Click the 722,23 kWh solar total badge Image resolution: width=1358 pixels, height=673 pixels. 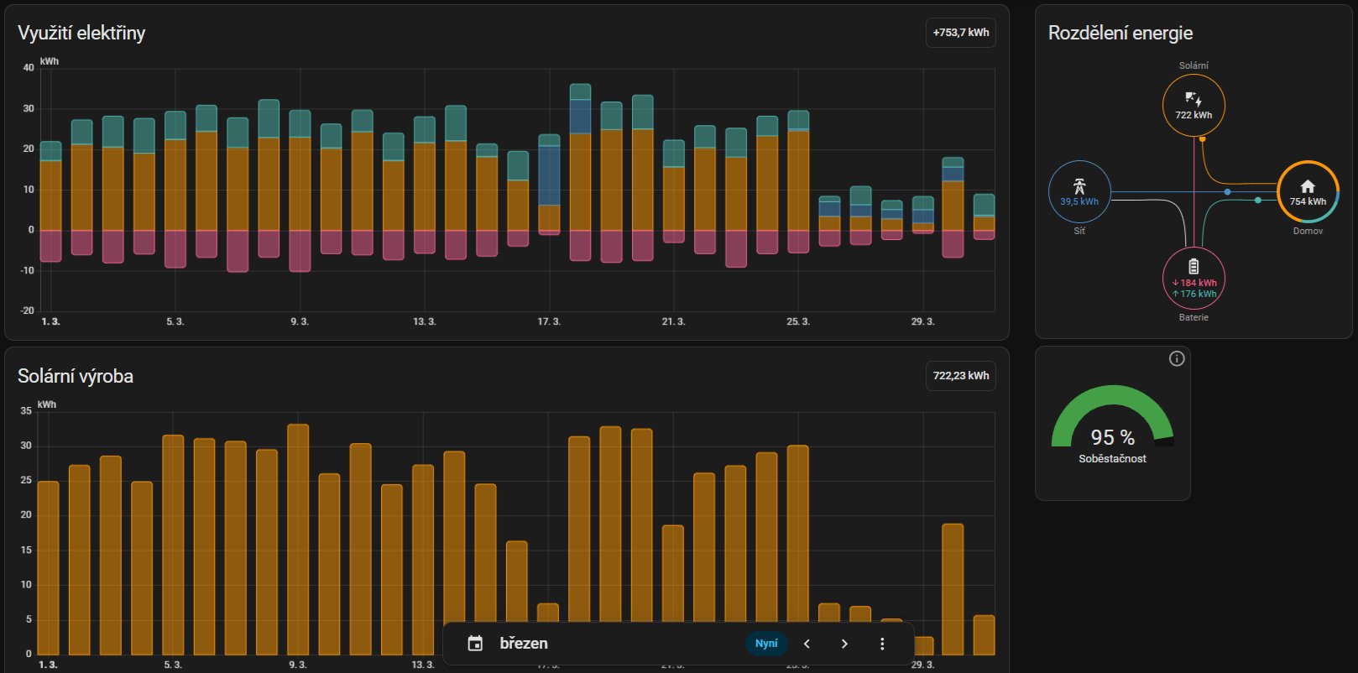(960, 376)
